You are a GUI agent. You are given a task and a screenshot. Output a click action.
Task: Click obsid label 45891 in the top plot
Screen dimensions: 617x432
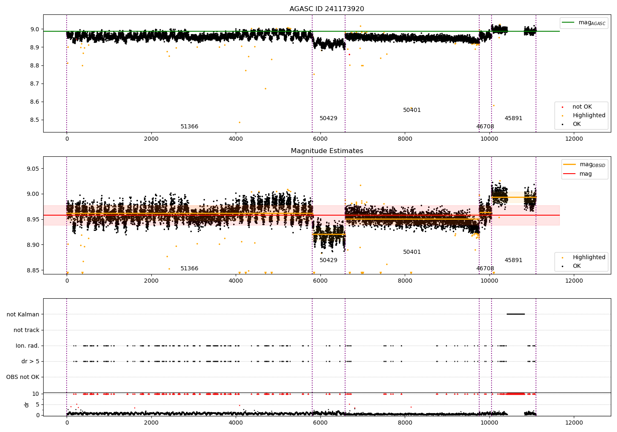pyautogui.click(x=513, y=118)
